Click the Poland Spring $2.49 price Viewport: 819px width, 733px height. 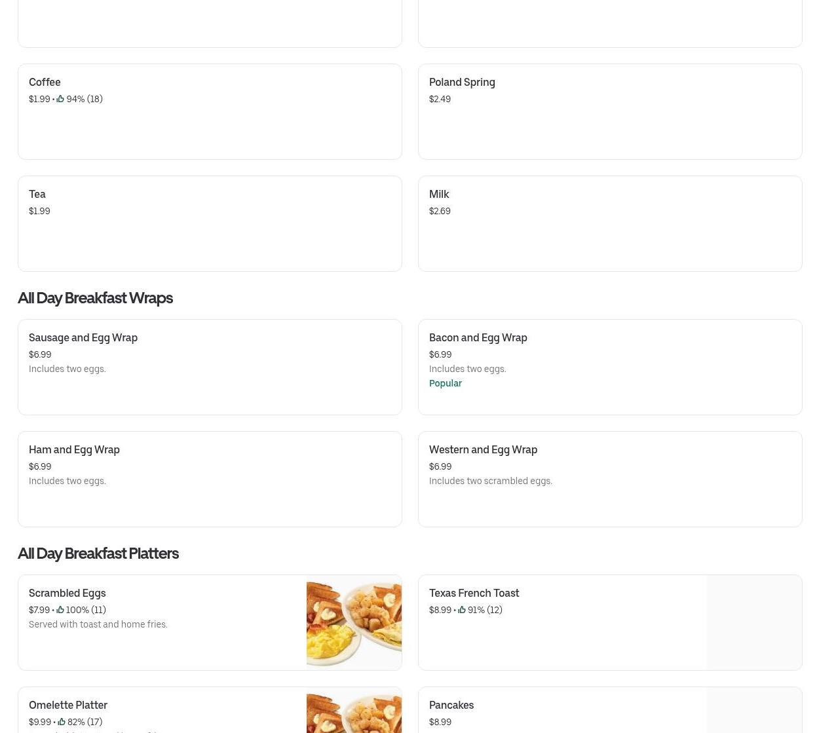[x=440, y=99]
